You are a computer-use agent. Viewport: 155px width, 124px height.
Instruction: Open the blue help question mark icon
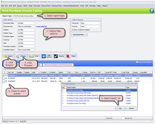(x=152, y=11)
